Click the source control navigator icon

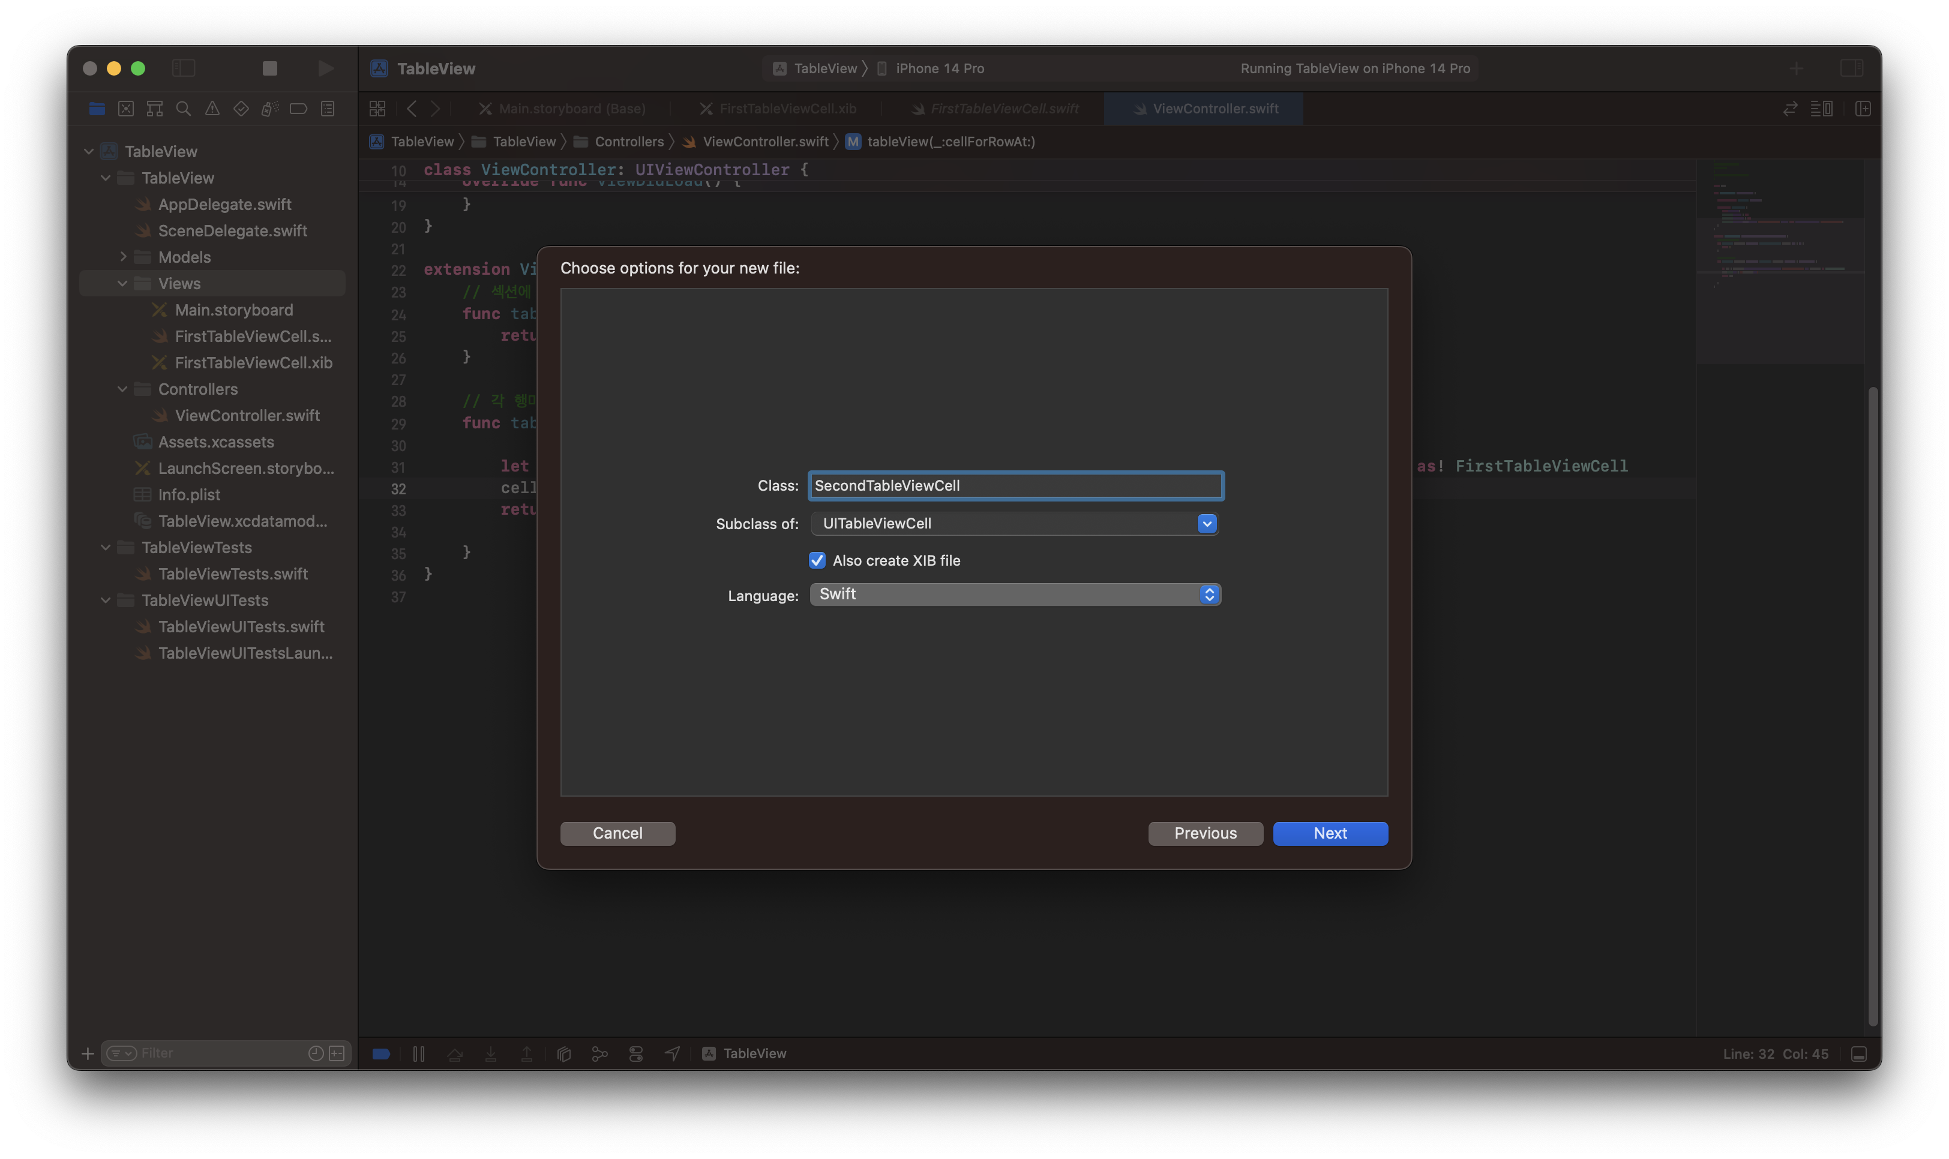[126, 109]
